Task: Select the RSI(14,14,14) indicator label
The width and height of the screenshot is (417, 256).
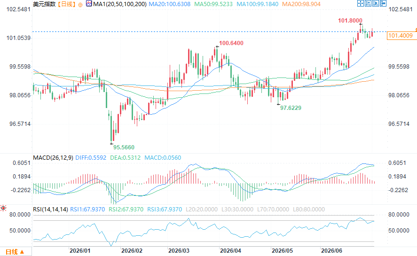Action: point(50,209)
